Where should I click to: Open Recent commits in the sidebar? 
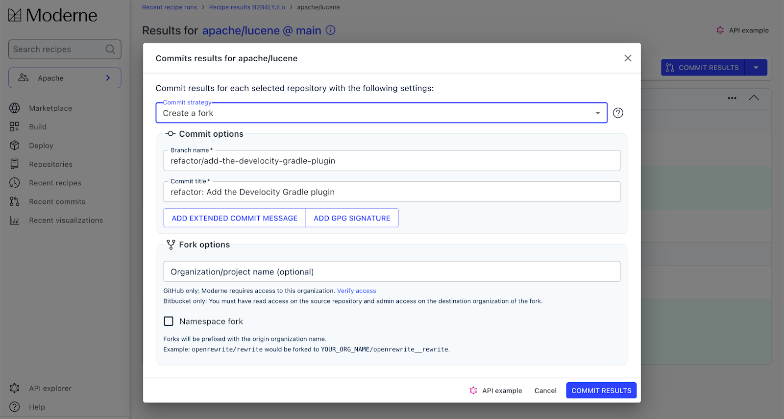[57, 201]
